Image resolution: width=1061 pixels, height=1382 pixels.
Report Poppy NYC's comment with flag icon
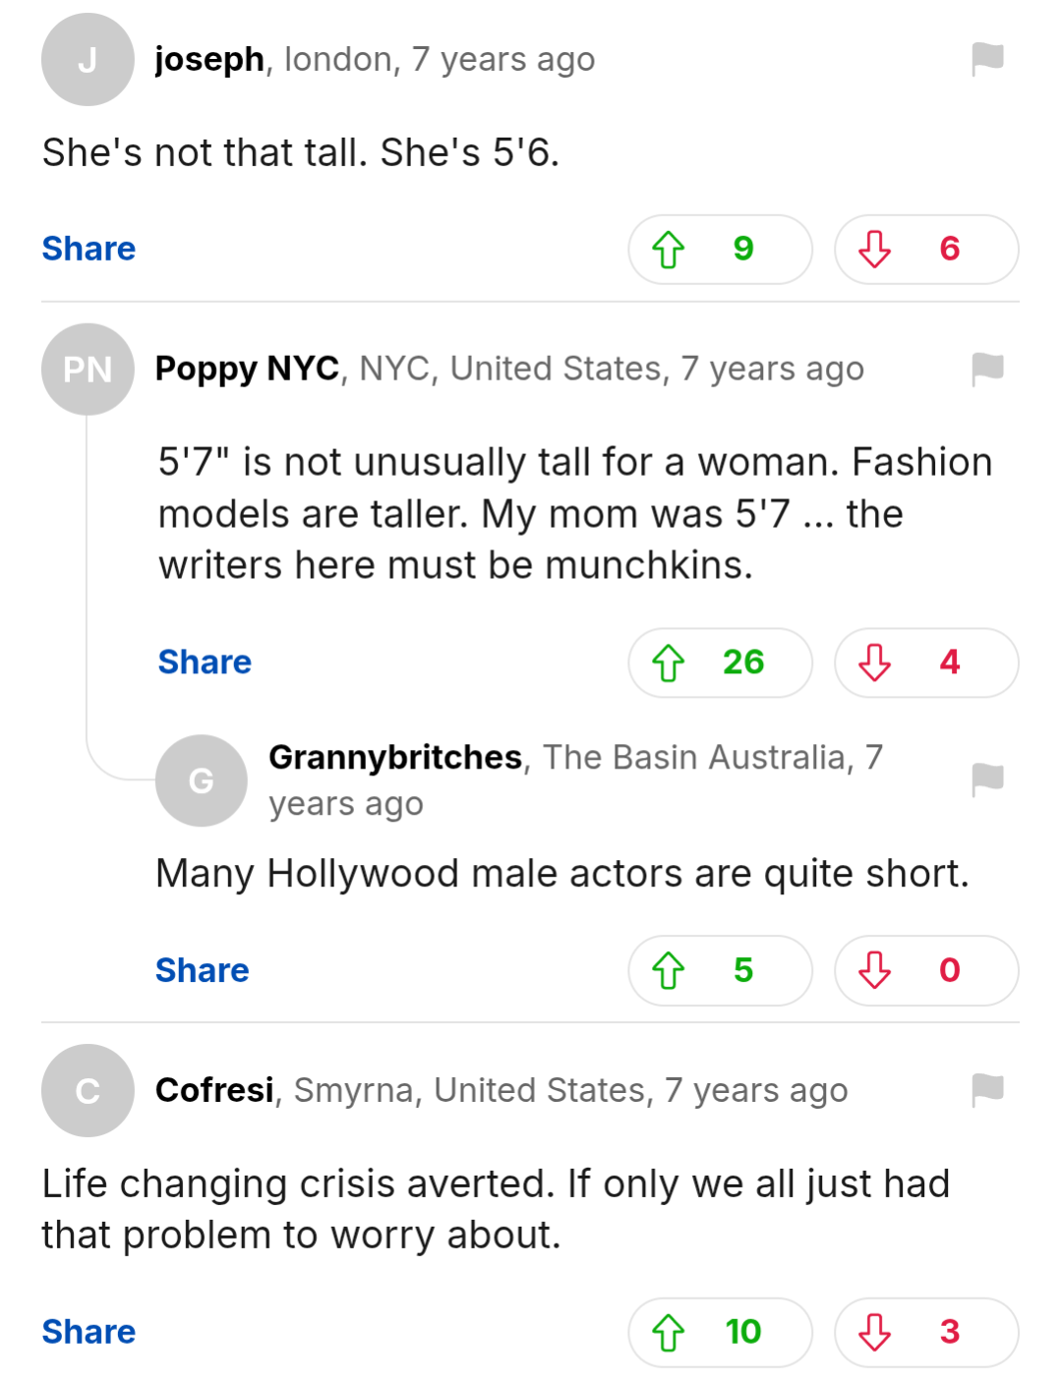[987, 370]
